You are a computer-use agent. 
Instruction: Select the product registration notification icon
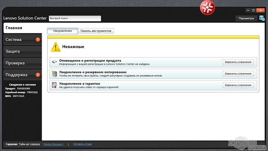pos(54,62)
